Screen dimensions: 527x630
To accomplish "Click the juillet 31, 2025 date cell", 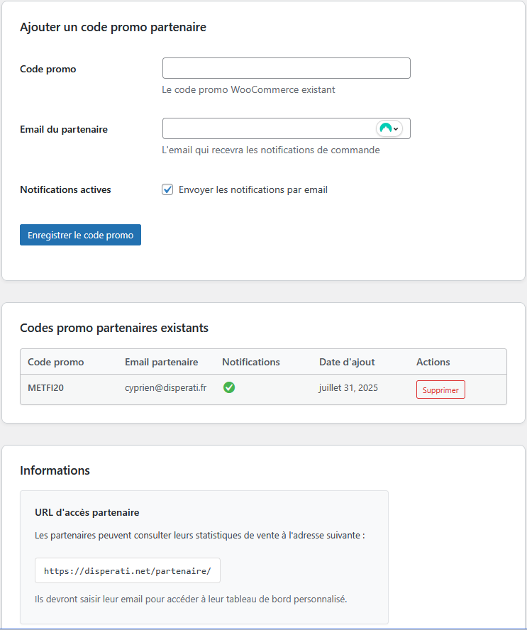I will pyautogui.click(x=348, y=388).
